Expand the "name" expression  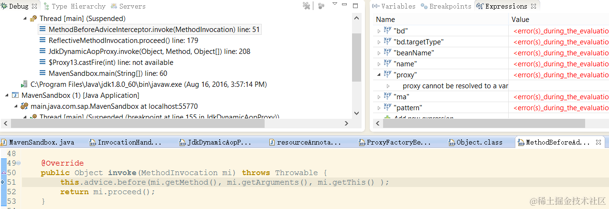pyautogui.click(x=379, y=64)
